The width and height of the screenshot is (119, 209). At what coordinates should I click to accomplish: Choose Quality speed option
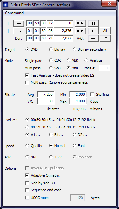coord(27,146)
